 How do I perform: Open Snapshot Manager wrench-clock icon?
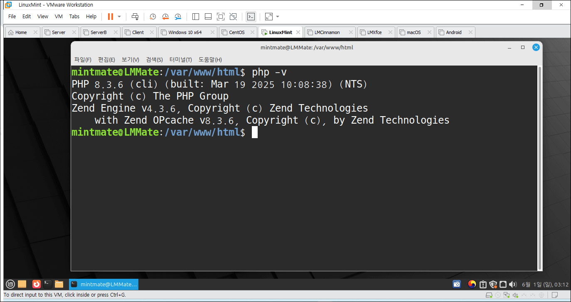[178, 17]
